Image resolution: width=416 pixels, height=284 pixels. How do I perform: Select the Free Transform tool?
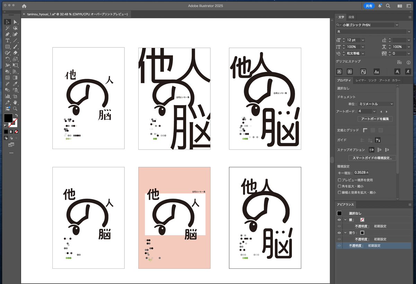(16, 65)
